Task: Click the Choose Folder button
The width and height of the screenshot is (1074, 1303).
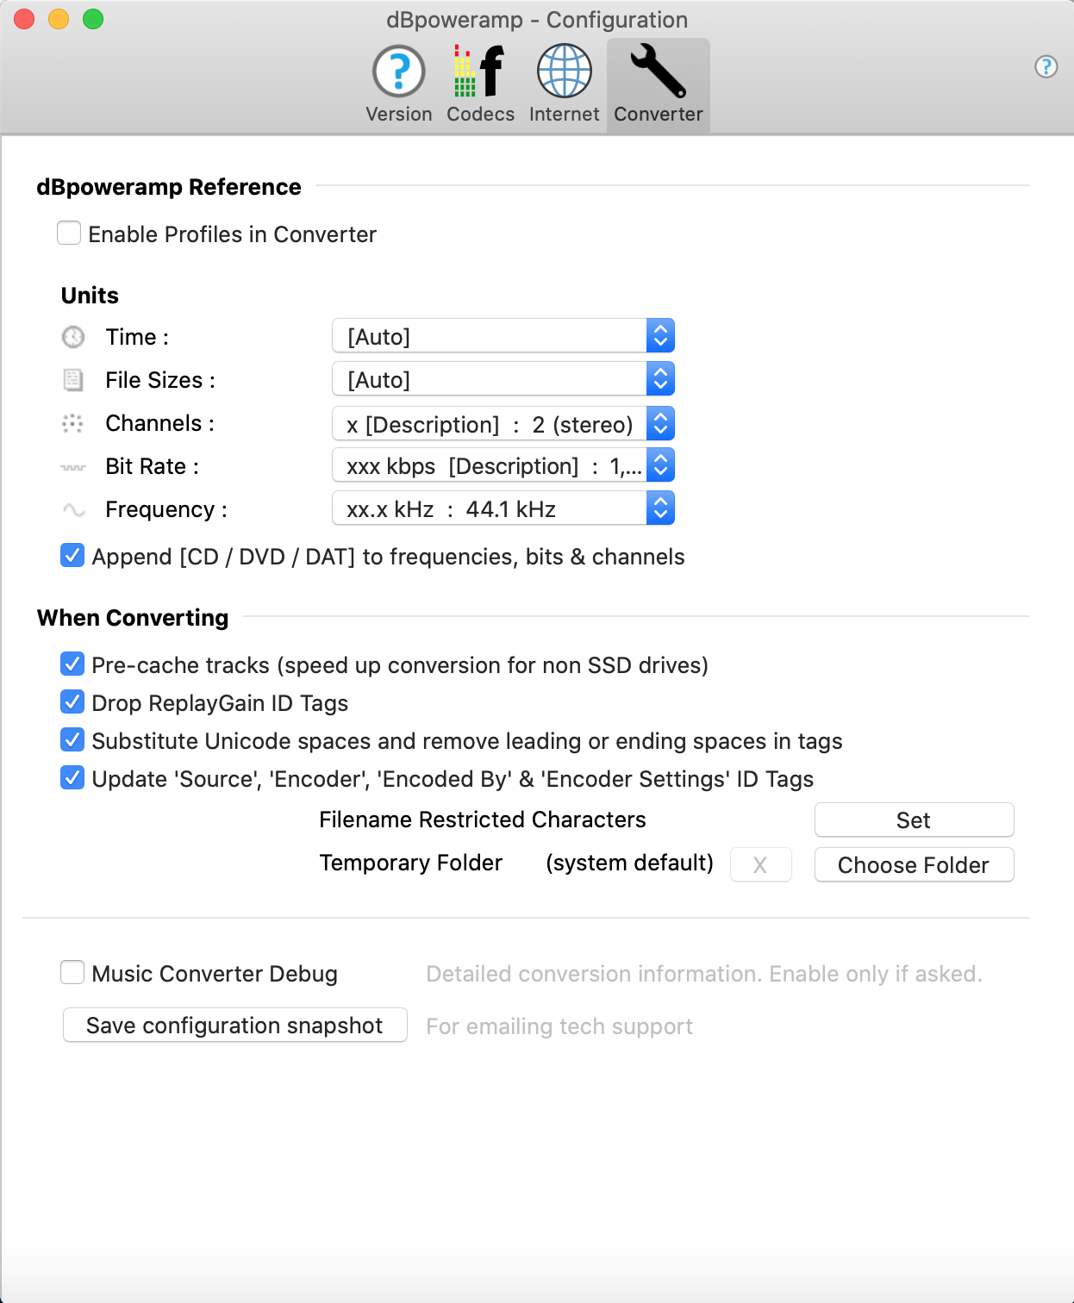Action: click(913, 864)
